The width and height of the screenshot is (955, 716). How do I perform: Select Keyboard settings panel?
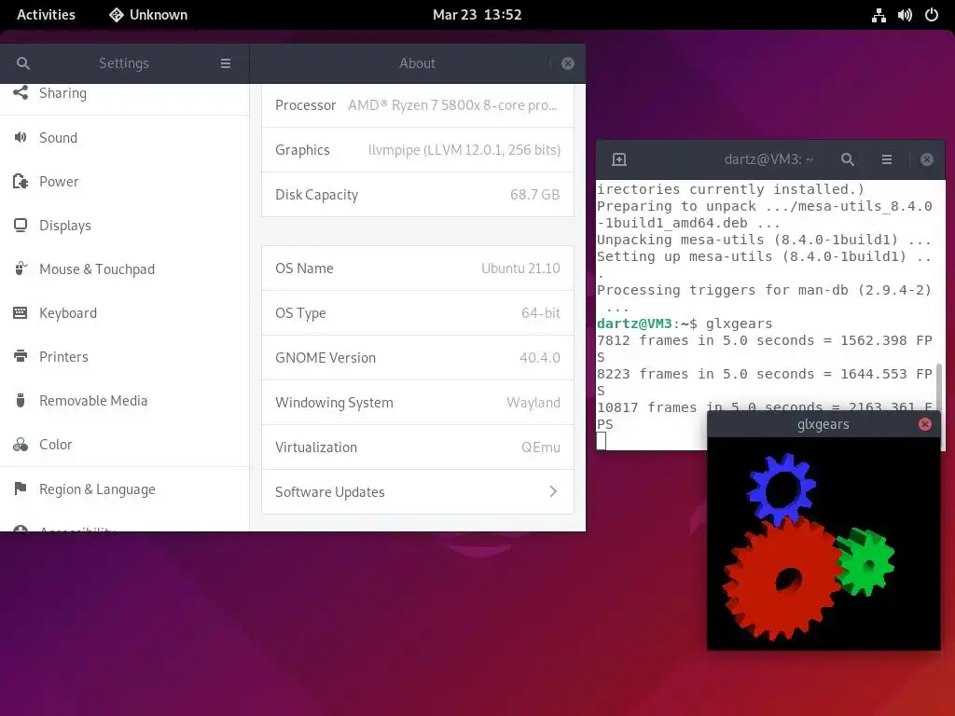[125, 313]
